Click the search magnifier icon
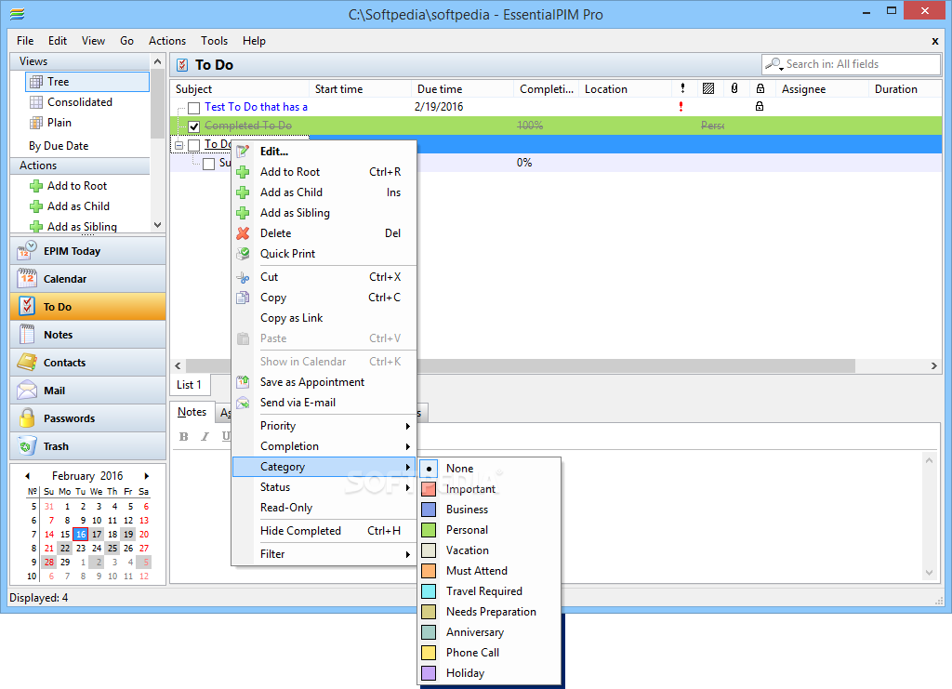 click(774, 64)
